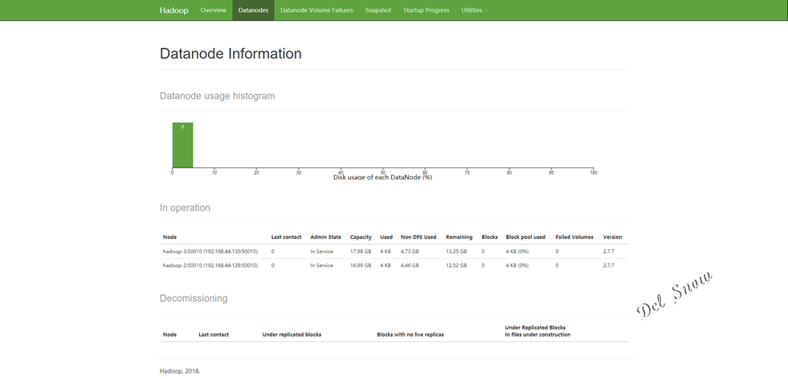Click the Last contact header in In operation table
Screen dimensions: 788x379
tap(287, 237)
